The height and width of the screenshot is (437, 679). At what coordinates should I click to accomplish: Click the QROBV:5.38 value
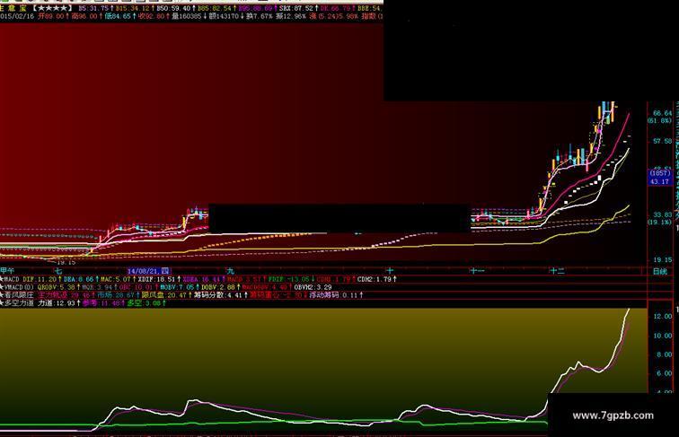pyautogui.click(x=57, y=287)
